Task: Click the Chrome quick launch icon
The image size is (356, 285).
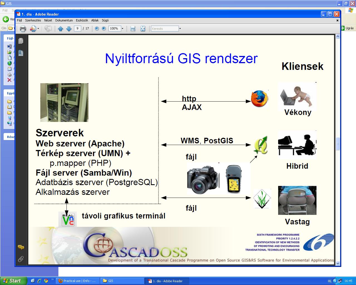Action: 46,281
